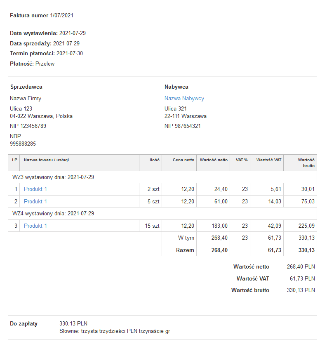327x356 pixels.
Task: Click payment due date 2021-07-30
Action: pyautogui.click(x=70, y=53)
